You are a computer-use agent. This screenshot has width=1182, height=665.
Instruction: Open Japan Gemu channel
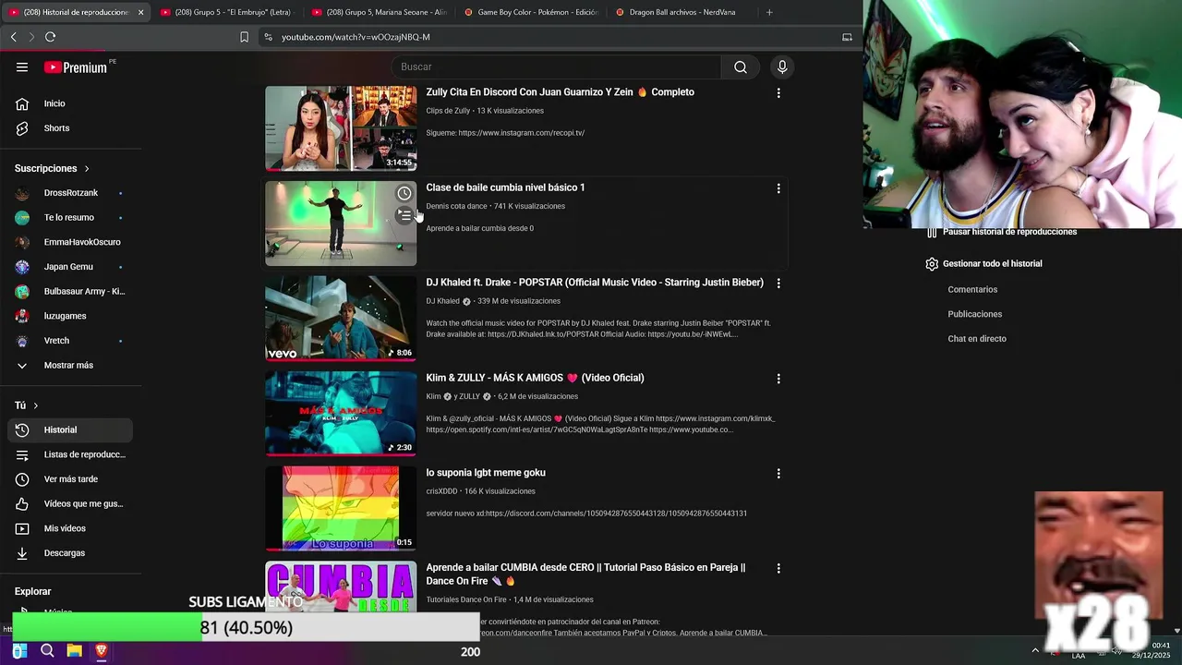click(70, 267)
